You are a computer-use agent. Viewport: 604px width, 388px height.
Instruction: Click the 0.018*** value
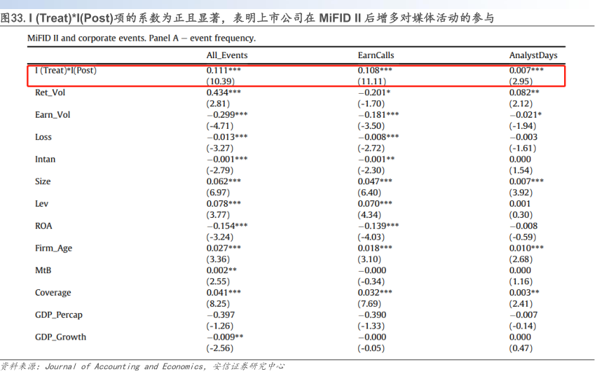[375, 248]
